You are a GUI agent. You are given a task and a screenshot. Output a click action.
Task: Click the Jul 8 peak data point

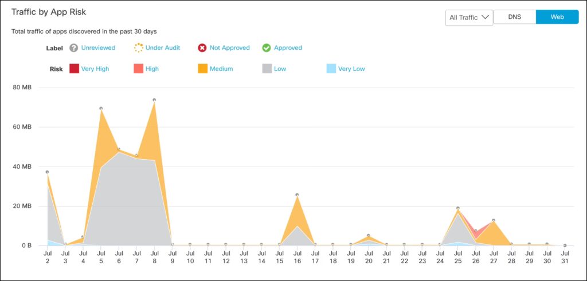click(x=154, y=100)
